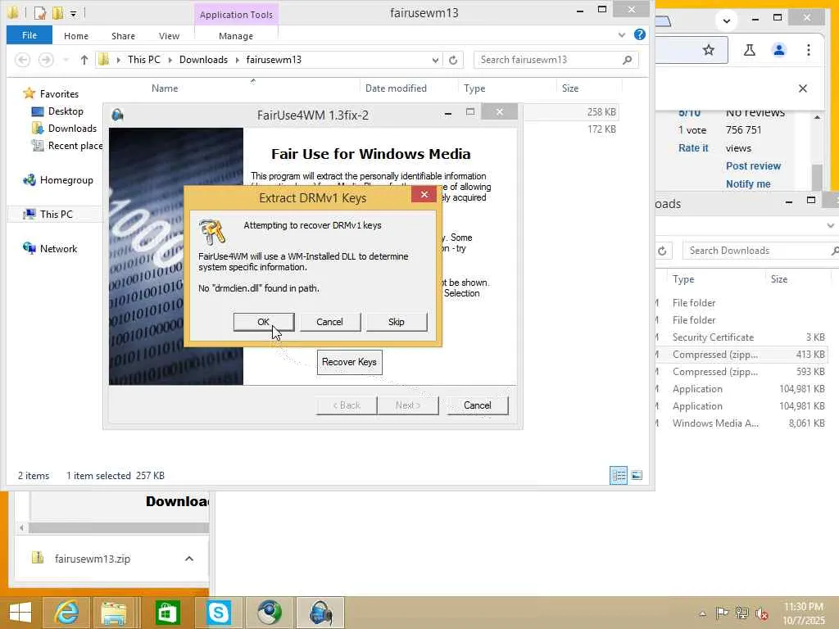This screenshot has width=839, height=629.
Task: Sort fairusewm13 files by Size column
Action: coord(570,88)
